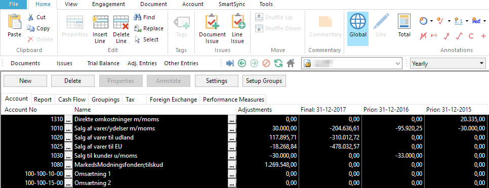
Task: Click the 1.1 note number annotation icon
Action: tap(459, 21)
